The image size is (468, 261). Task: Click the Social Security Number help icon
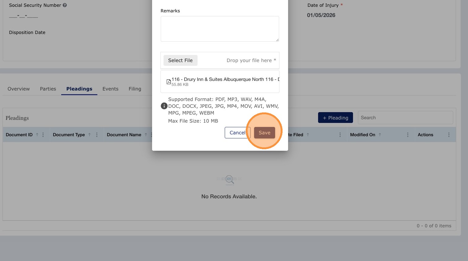65,5
